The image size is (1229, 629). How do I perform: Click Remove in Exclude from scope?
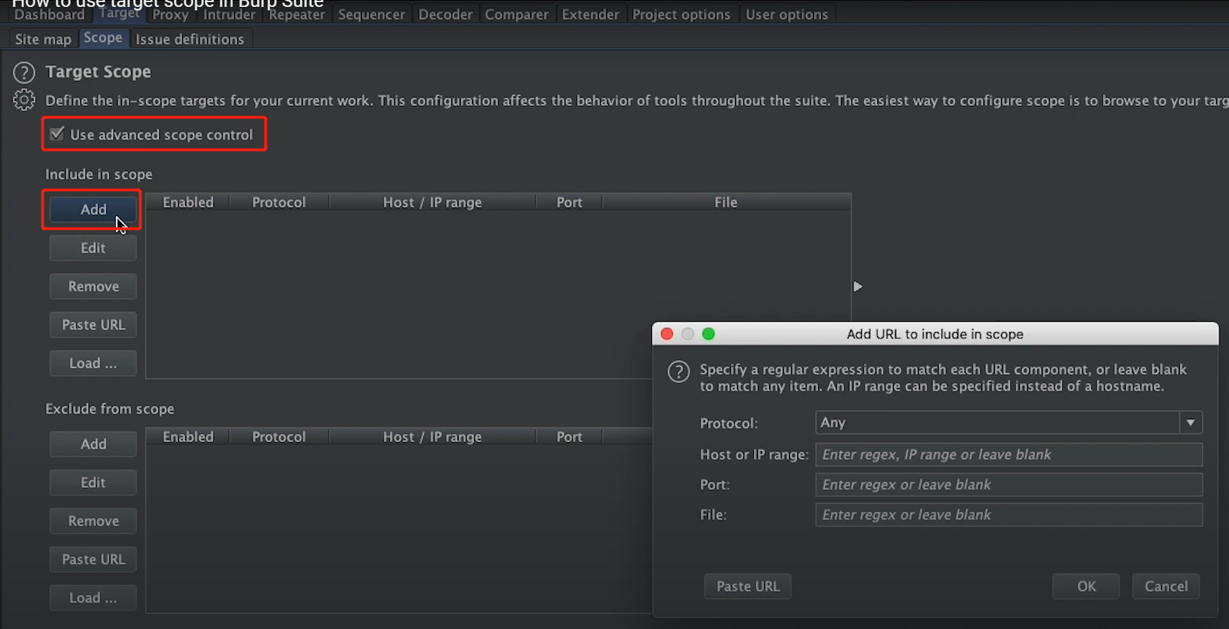tap(93, 520)
